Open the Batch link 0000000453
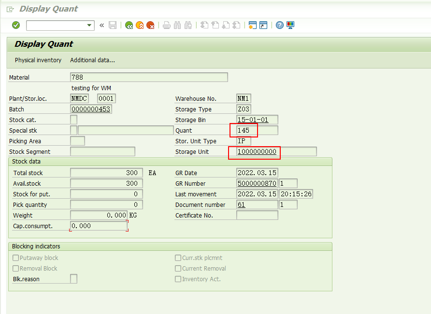This screenshot has height=314, width=431. click(91, 109)
